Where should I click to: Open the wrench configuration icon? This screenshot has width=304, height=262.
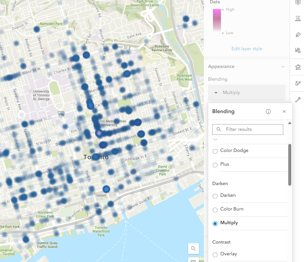(x=298, y=99)
